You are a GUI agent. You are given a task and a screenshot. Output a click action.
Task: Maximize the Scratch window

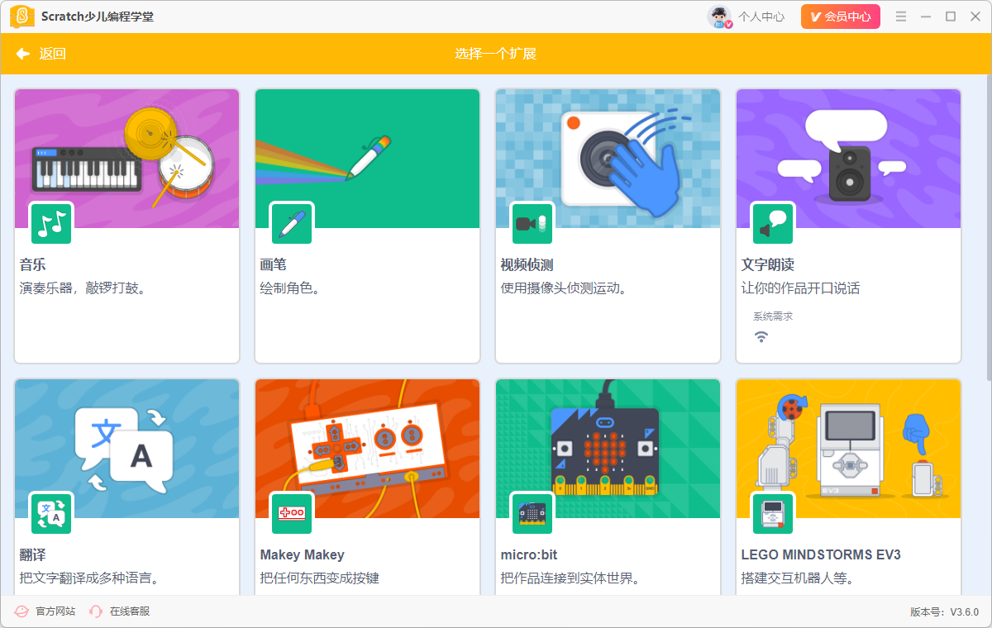951,17
